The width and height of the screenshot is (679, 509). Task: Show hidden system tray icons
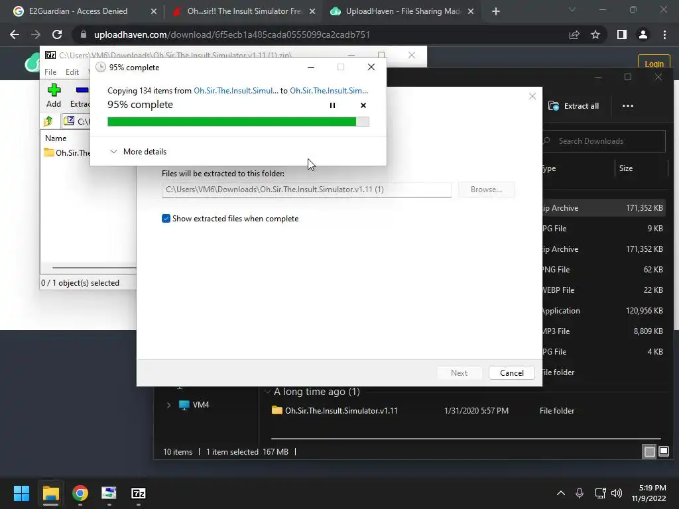click(x=561, y=493)
